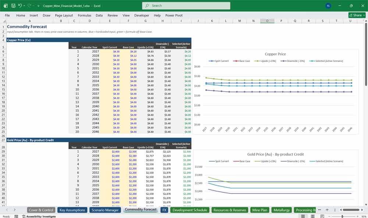
Task: Click the vertical scrollbar thumb
Action: pyautogui.click(x=366, y=54)
